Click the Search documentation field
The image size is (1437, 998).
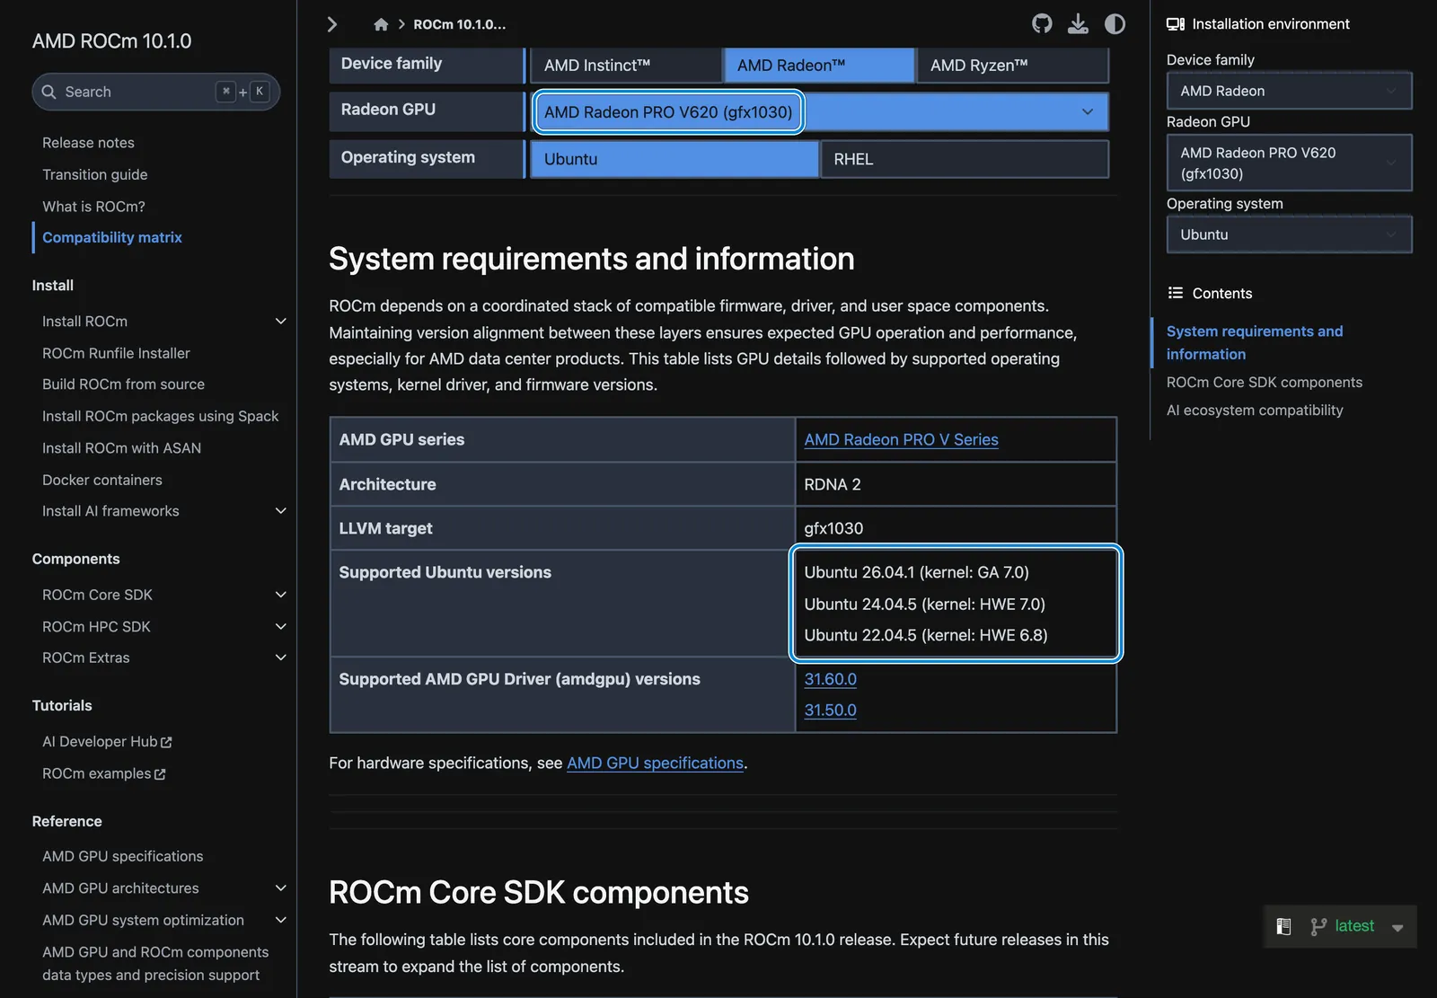156,92
